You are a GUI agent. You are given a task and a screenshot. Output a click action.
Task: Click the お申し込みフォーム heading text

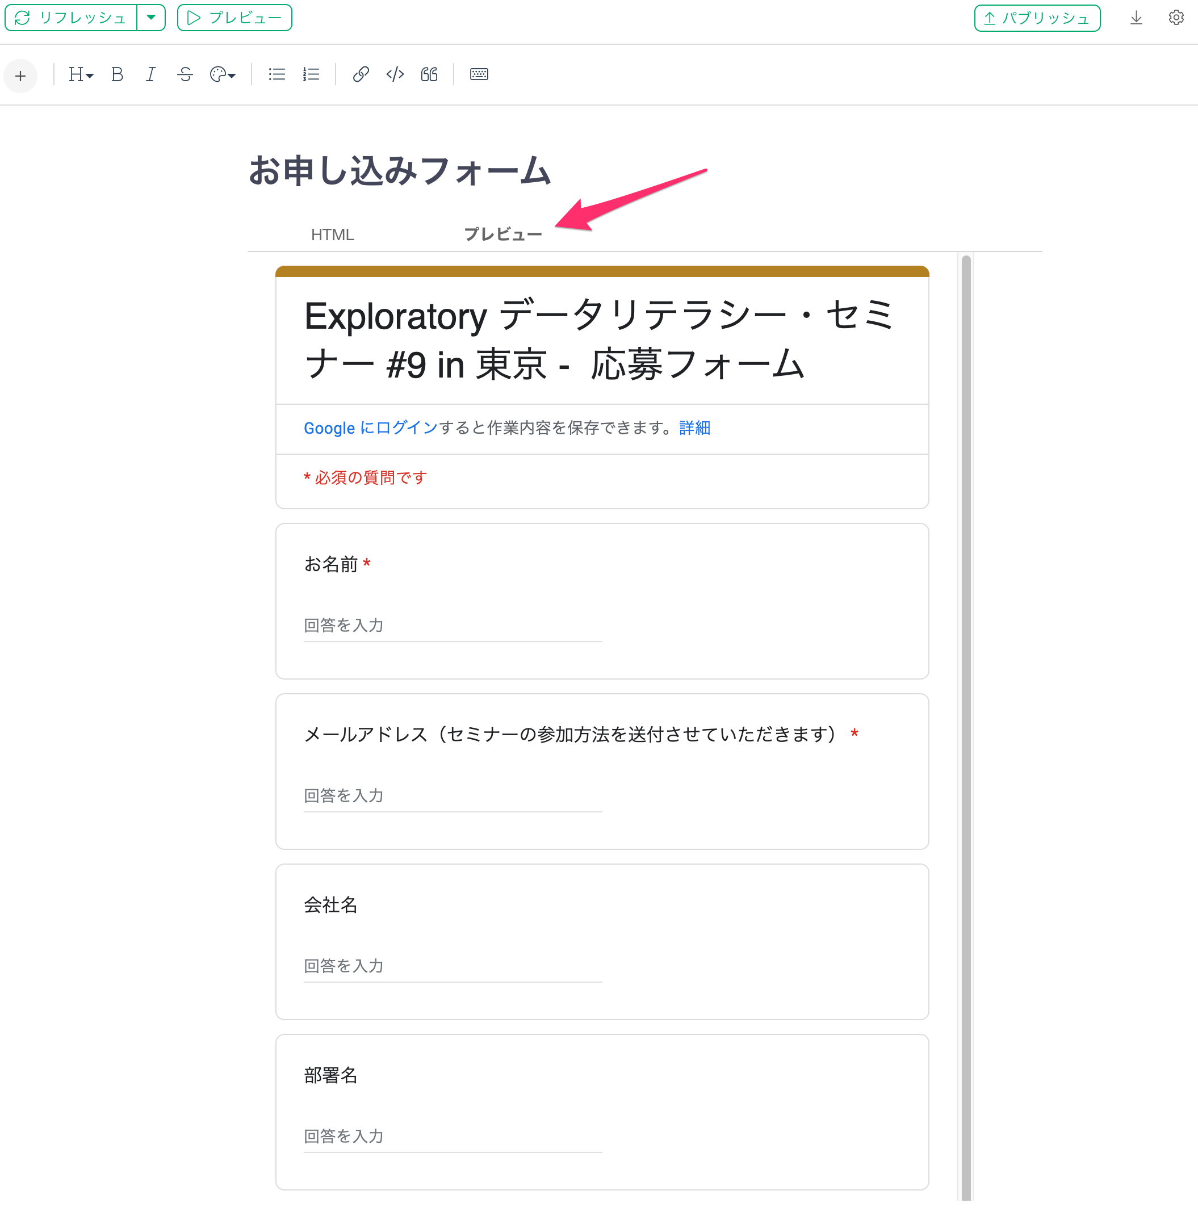(400, 170)
